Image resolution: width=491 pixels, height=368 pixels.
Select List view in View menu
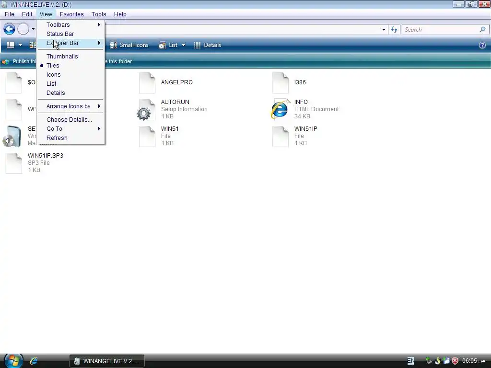tap(71, 83)
